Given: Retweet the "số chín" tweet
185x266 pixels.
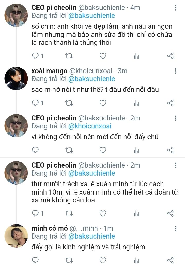Looking at the screenshot, I should click(x=69, y=56).
